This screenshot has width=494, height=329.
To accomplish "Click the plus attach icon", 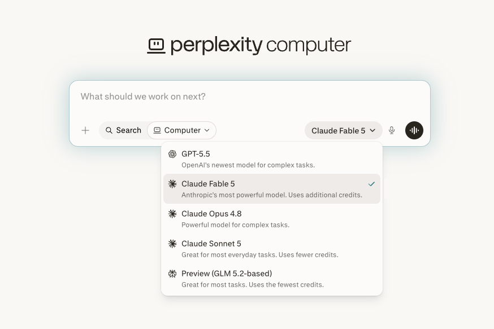I will (85, 130).
